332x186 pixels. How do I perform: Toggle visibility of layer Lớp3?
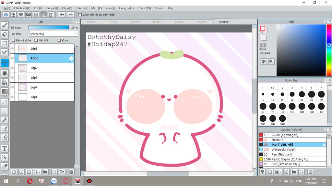pyautogui.click(x=13, y=48)
